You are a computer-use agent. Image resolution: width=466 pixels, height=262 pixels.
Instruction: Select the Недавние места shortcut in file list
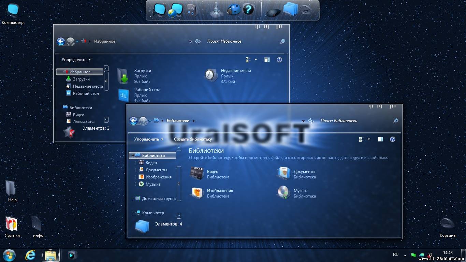click(228, 76)
